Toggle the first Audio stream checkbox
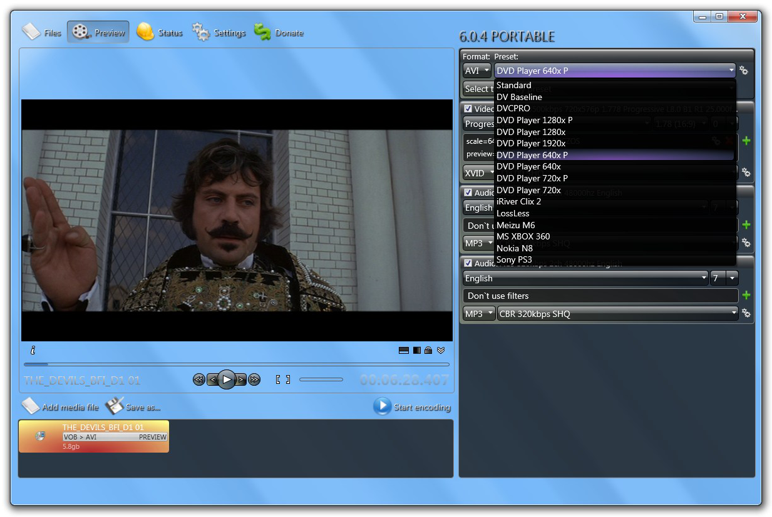The height and width of the screenshot is (517, 772). pos(468,193)
